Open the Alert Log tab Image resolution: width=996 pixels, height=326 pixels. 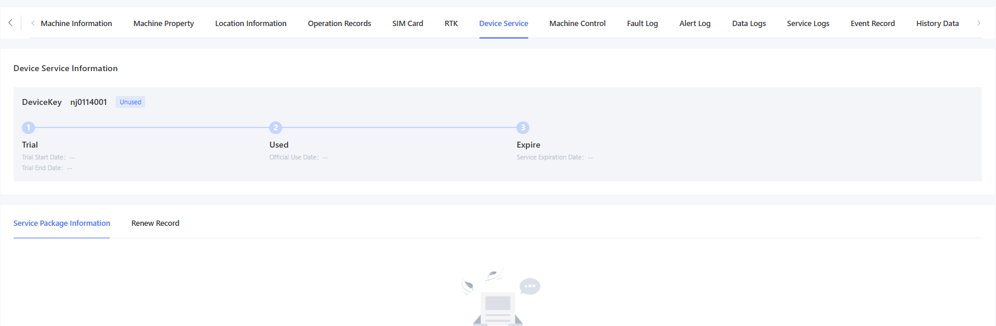[x=694, y=24]
